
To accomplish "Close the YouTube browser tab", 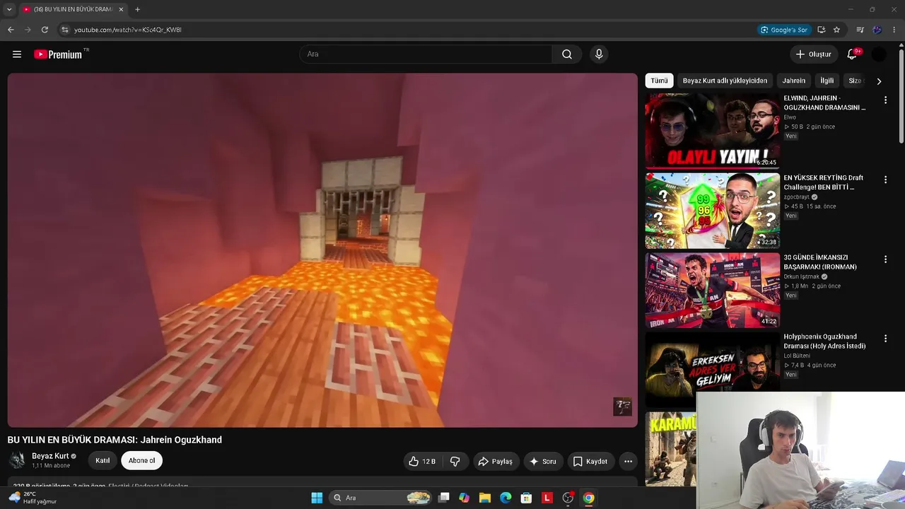I will [121, 9].
